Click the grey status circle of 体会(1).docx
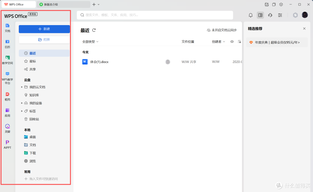This screenshot has height=192, width=313. pos(168,62)
